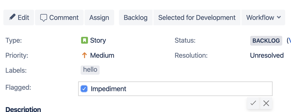The image size is (291, 112).
Task: Click the orange Medium priority arrow icon
Action: (x=85, y=55)
